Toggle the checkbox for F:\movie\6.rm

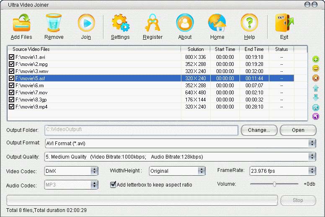pos(12,86)
